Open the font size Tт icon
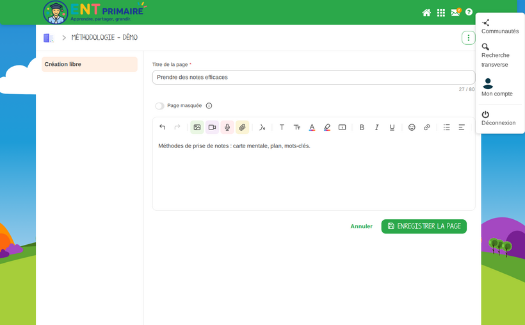This screenshot has height=325, width=525. (x=297, y=127)
